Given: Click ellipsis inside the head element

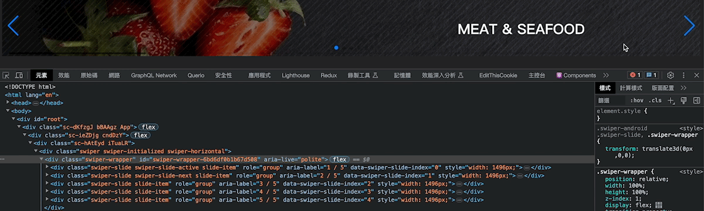Looking at the screenshot, I should (x=35, y=103).
